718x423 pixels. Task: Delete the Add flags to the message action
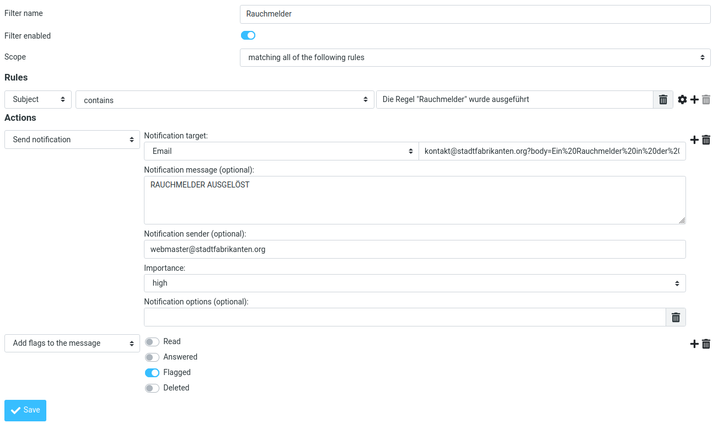pos(706,344)
